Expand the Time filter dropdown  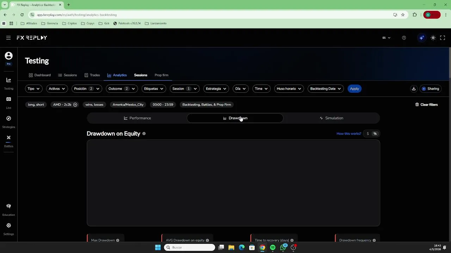pyautogui.click(x=261, y=89)
